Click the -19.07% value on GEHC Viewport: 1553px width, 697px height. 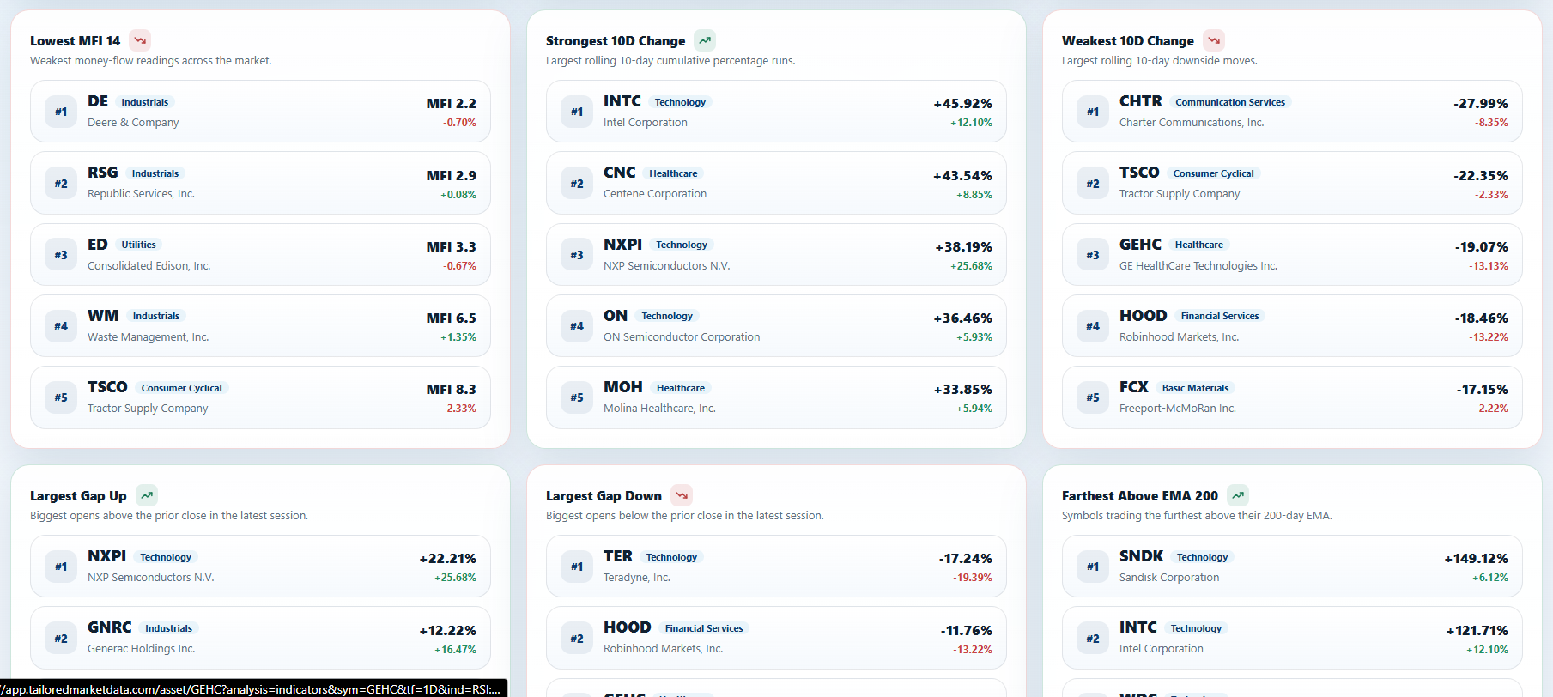click(x=1481, y=246)
